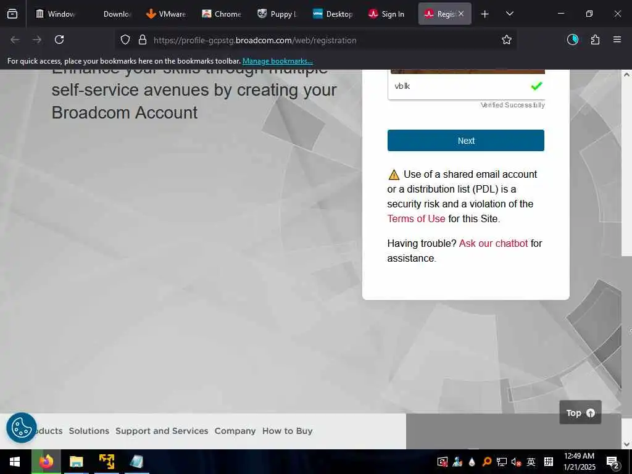The height and width of the screenshot is (474, 632).
Task: Open Ask our chatbot link
Action: click(x=493, y=243)
